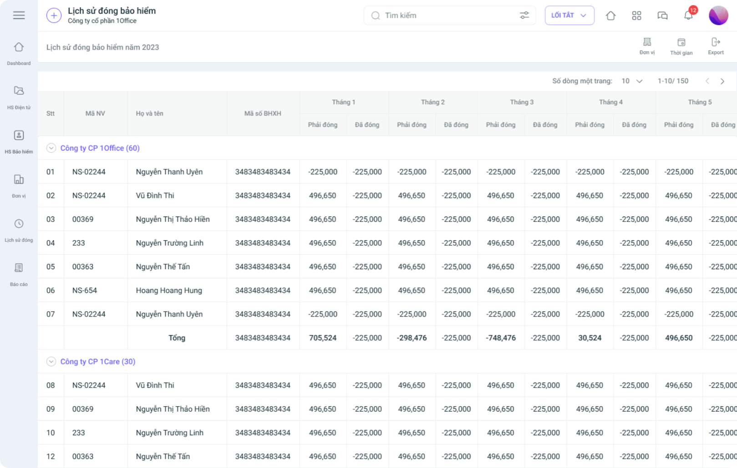737x468 pixels.
Task: Collapse the Công ty CP 1Care group
Action: pos(51,362)
